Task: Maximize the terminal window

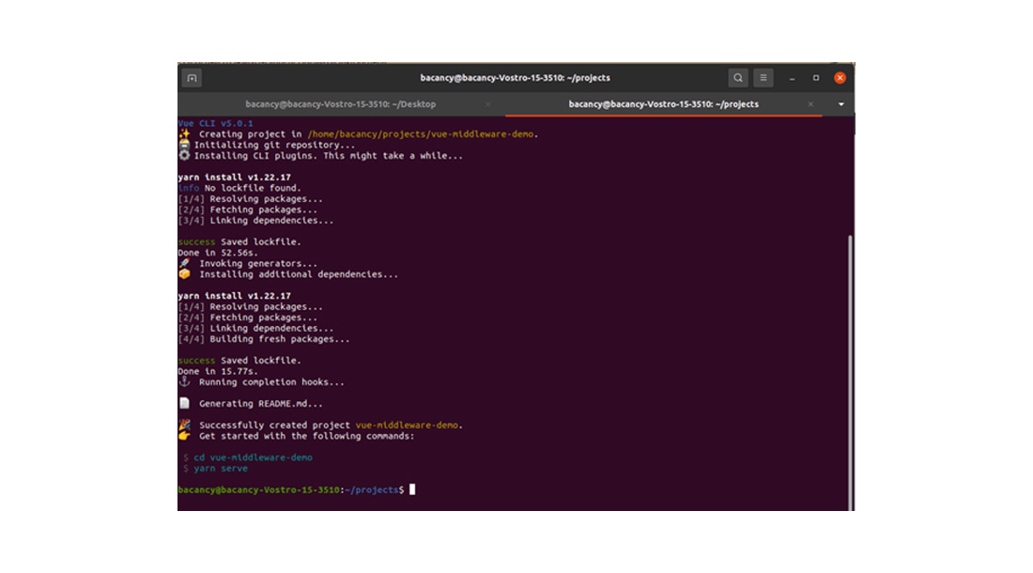Action: (x=815, y=78)
